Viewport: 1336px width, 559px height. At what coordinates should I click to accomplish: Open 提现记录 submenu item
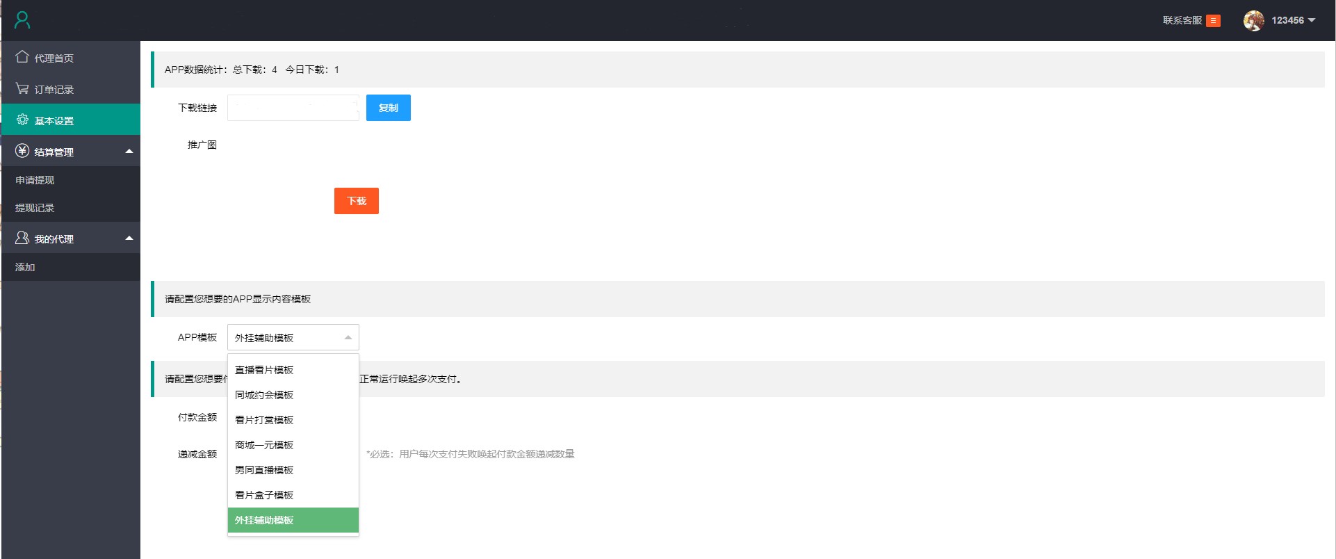[x=71, y=208]
